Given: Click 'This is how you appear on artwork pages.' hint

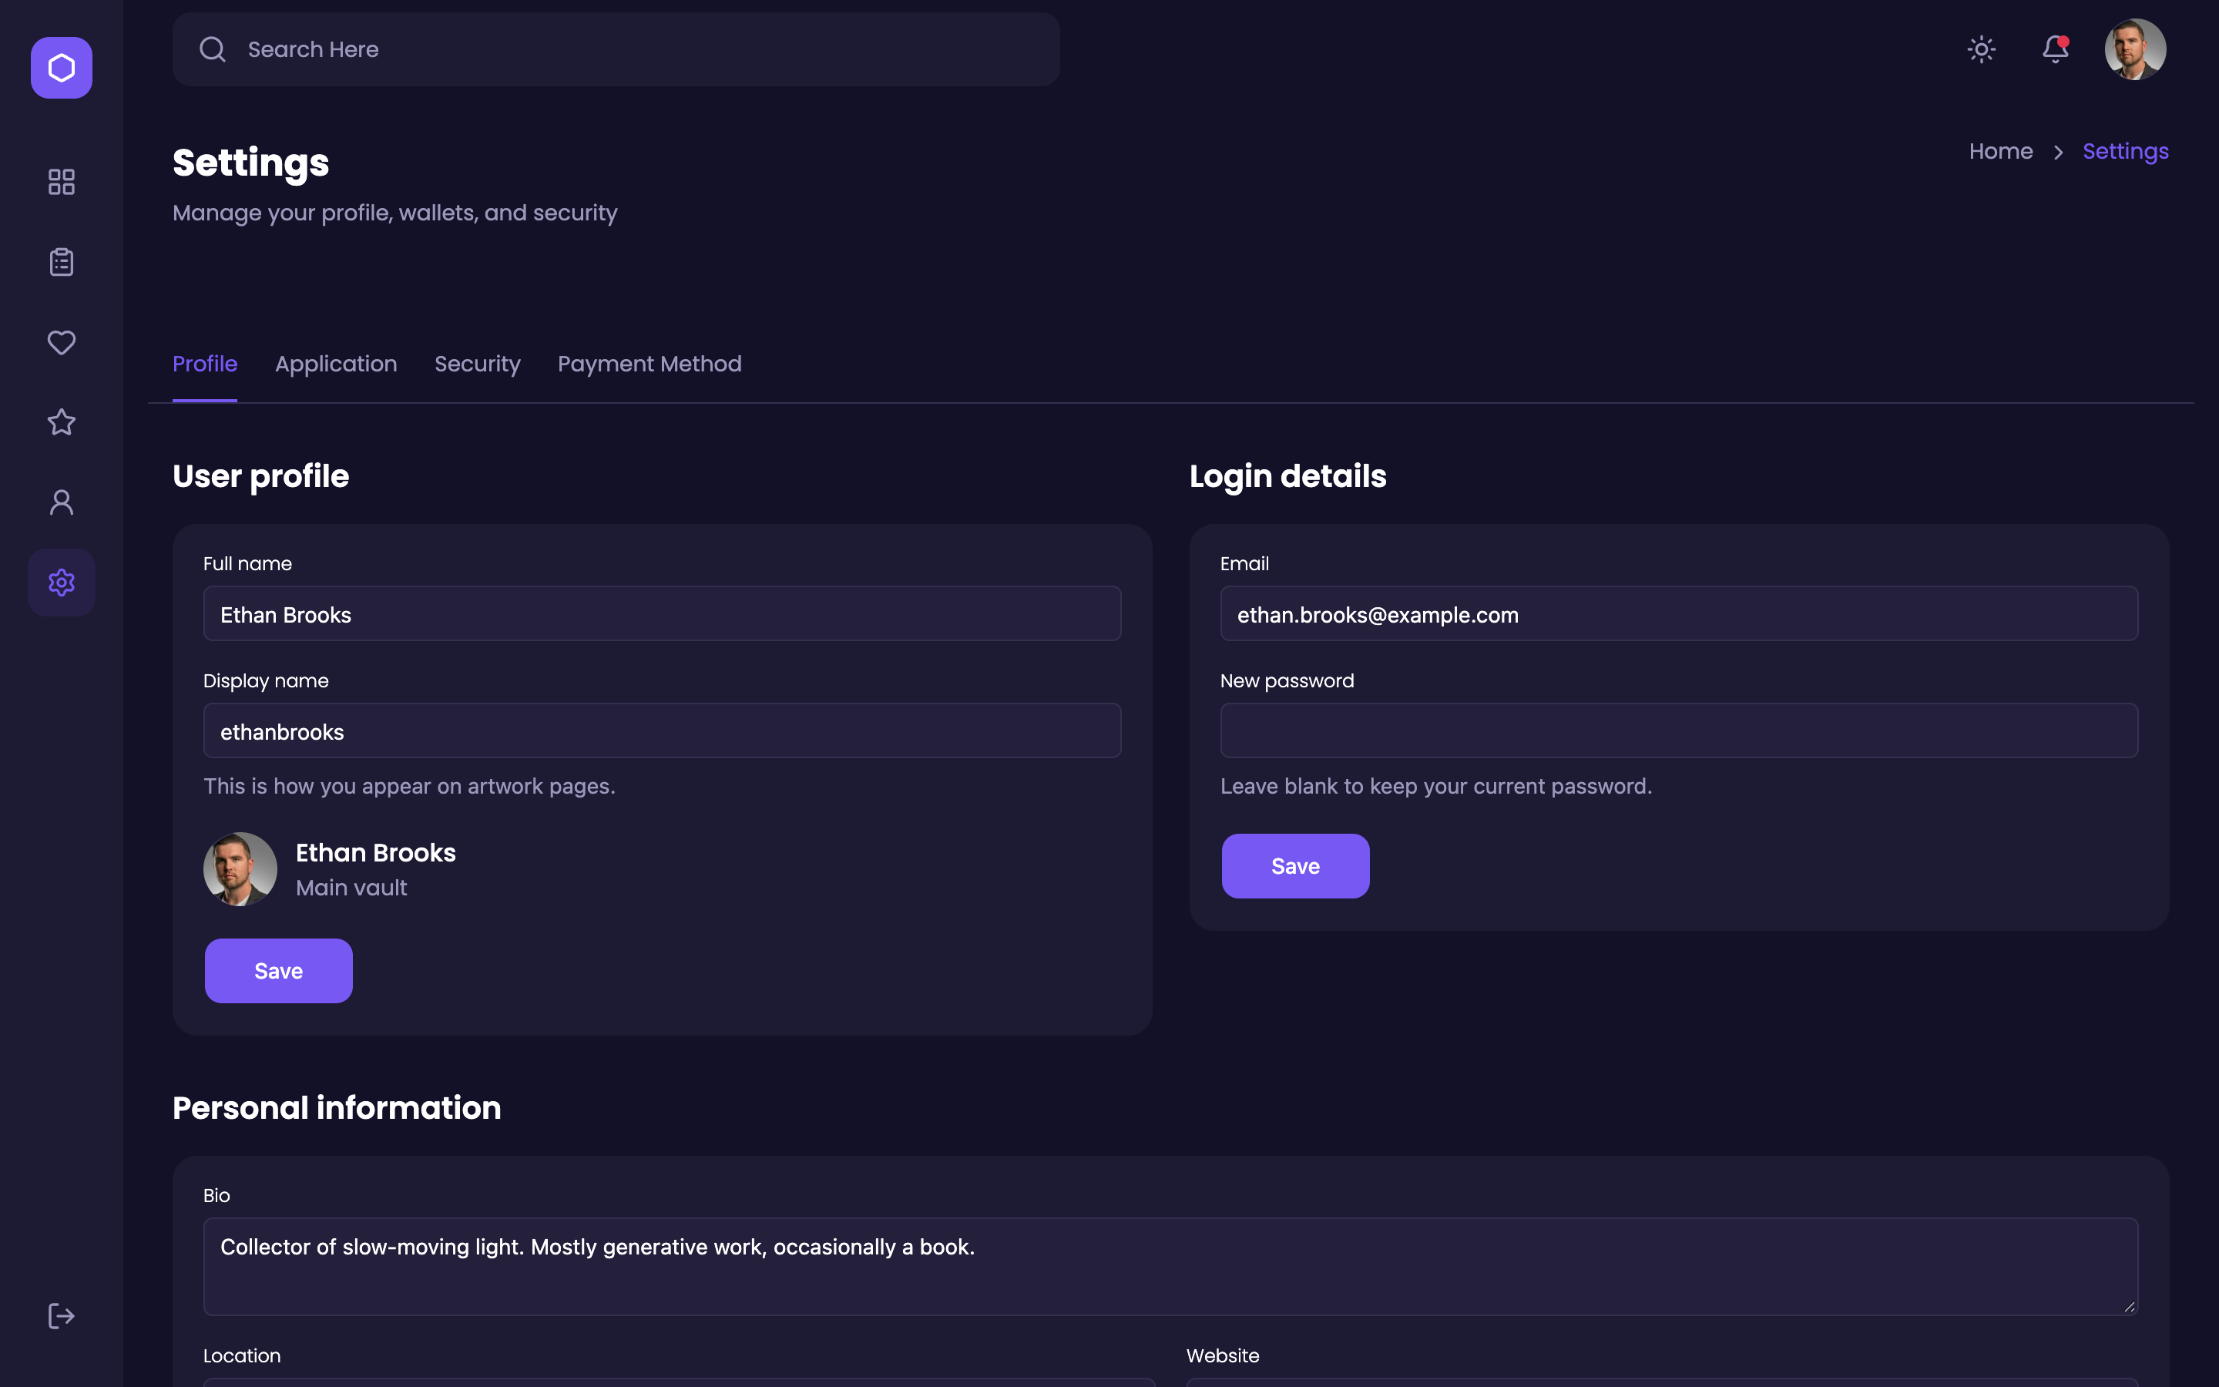Looking at the screenshot, I should 409,787.
